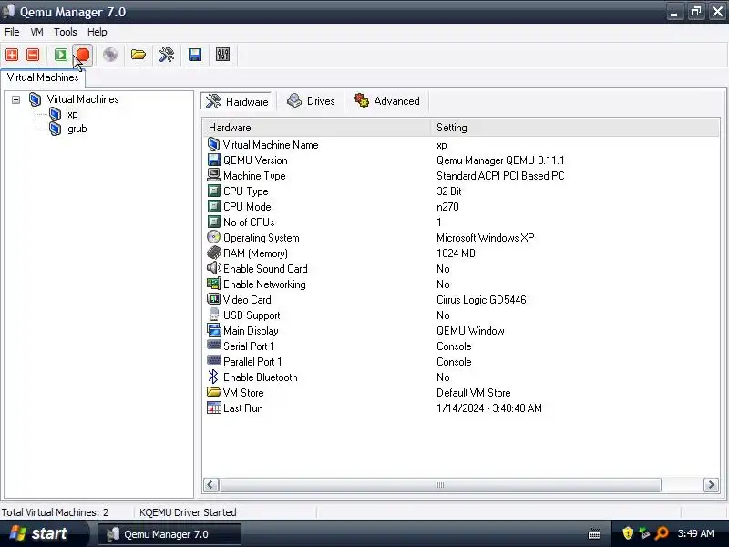Click the Parallel Port 1 connector icon
The width and height of the screenshot is (729, 547).
pyautogui.click(x=214, y=360)
